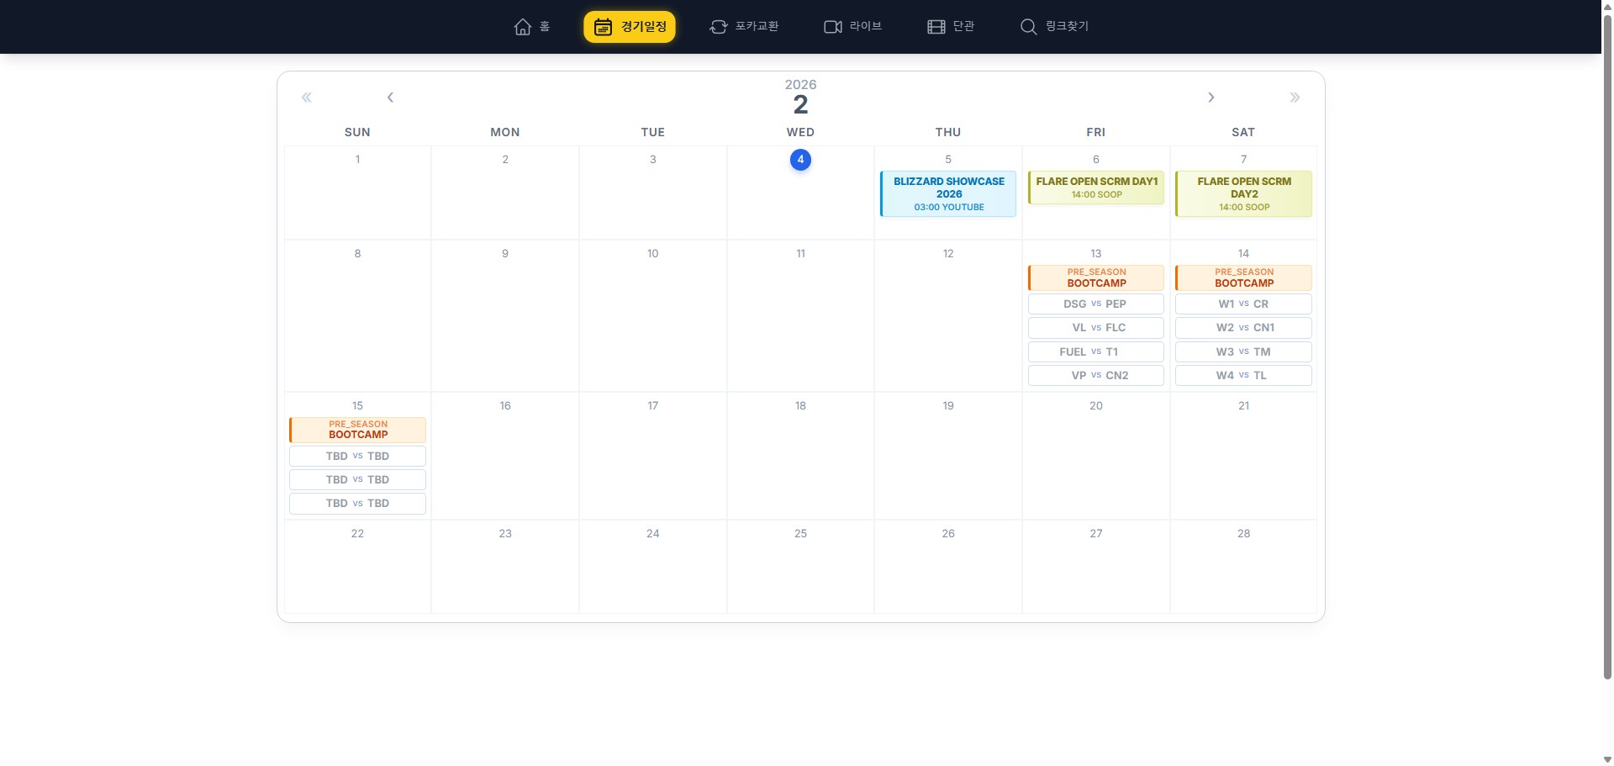Select the W4 vs TL match
This screenshot has width=1614, height=766.
[1242, 376]
